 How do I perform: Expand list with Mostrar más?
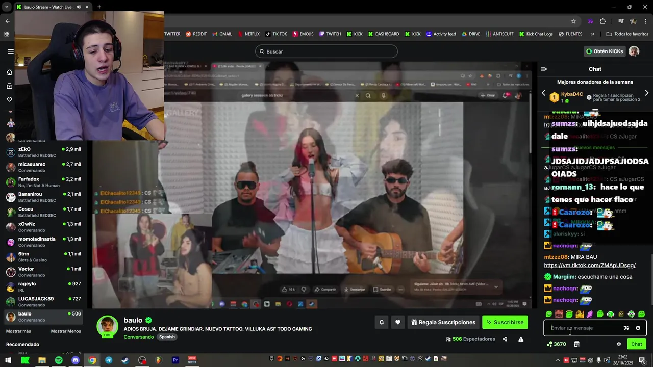pyautogui.click(x=18, y=331)
